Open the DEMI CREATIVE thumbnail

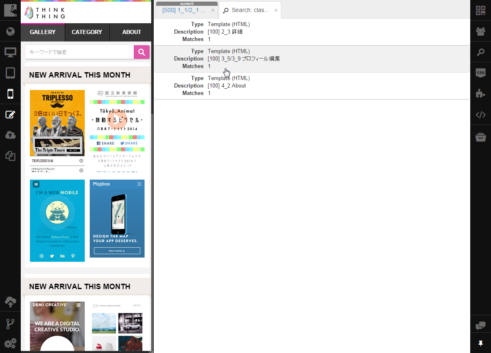57,326
